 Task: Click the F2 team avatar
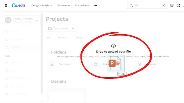pos(8,20)
